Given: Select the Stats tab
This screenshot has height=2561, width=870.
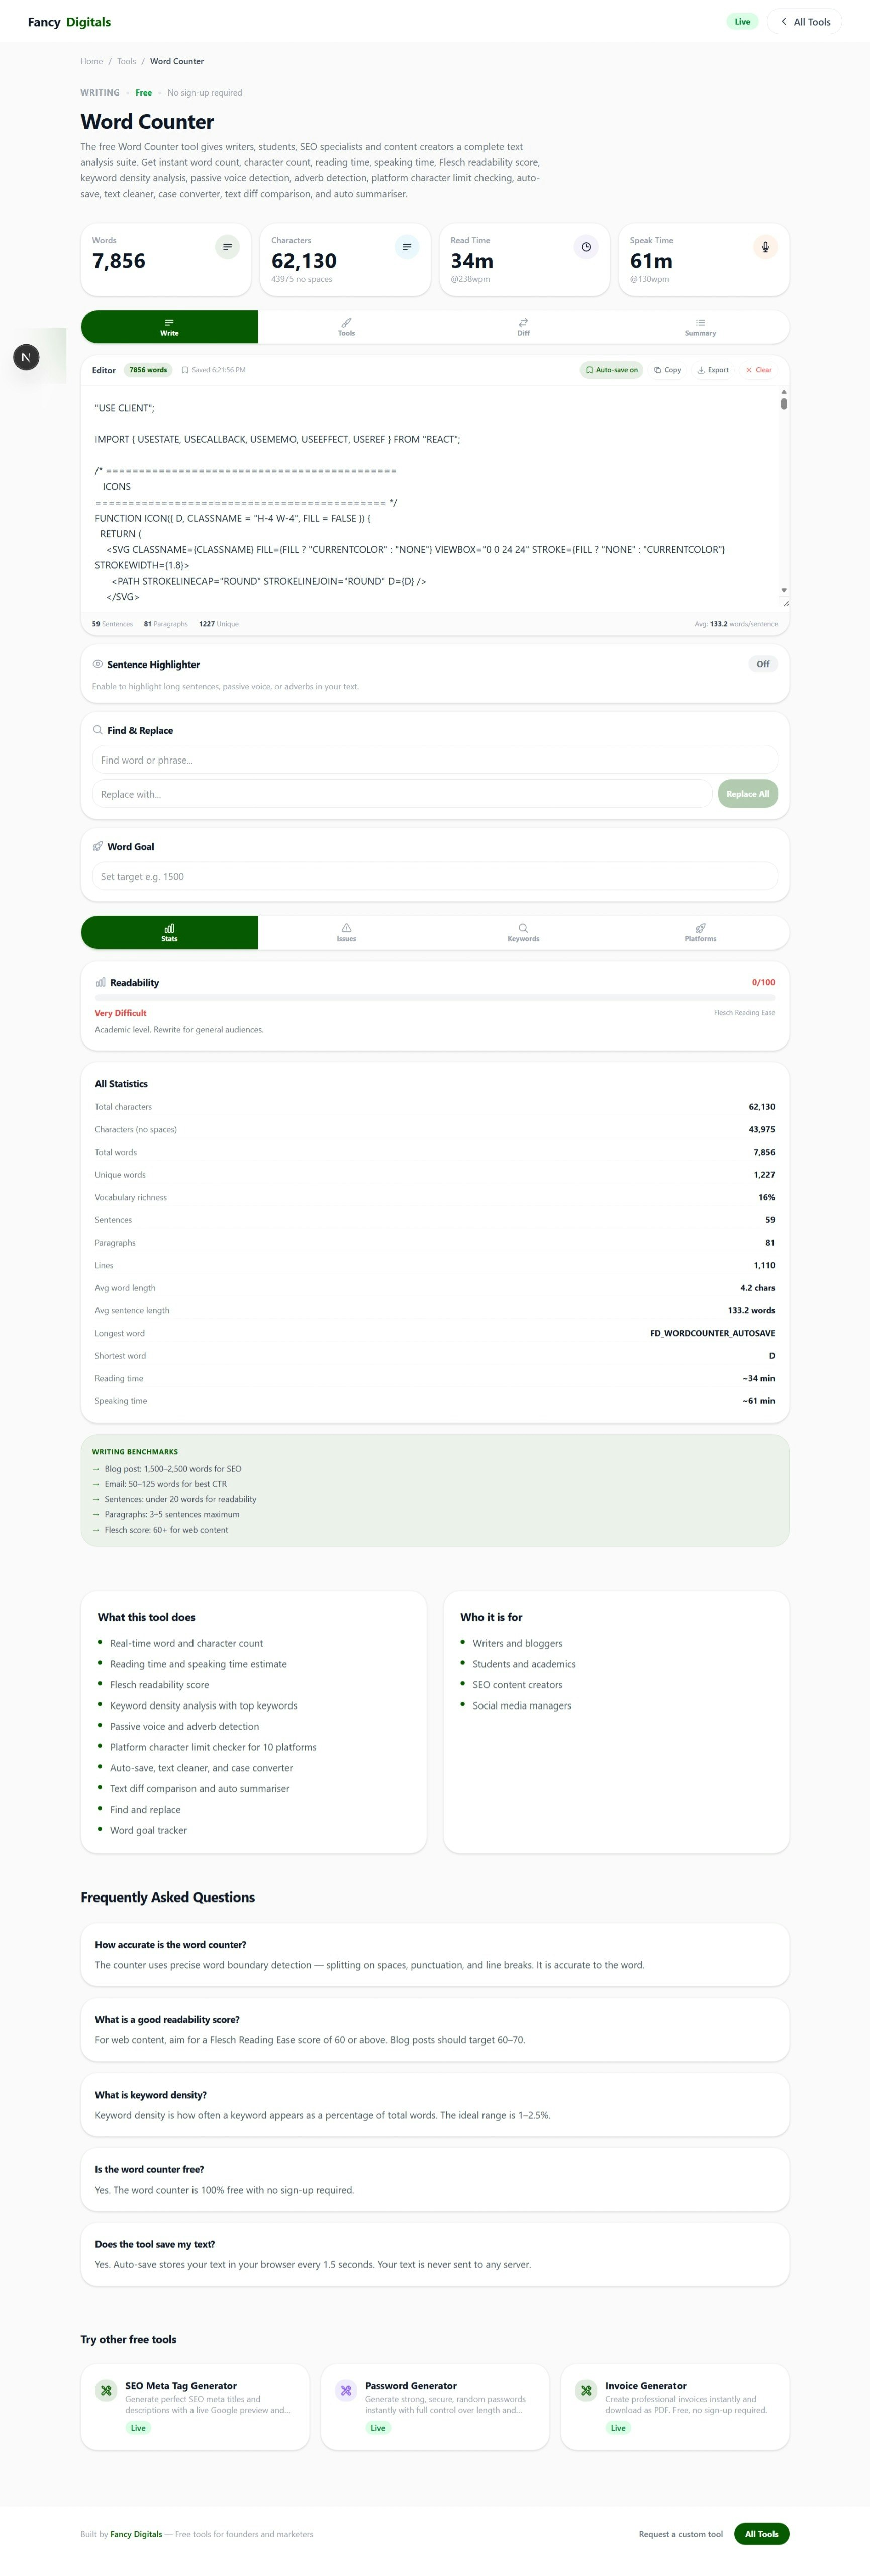Looking at the screenshot, I should coord(169,932).
